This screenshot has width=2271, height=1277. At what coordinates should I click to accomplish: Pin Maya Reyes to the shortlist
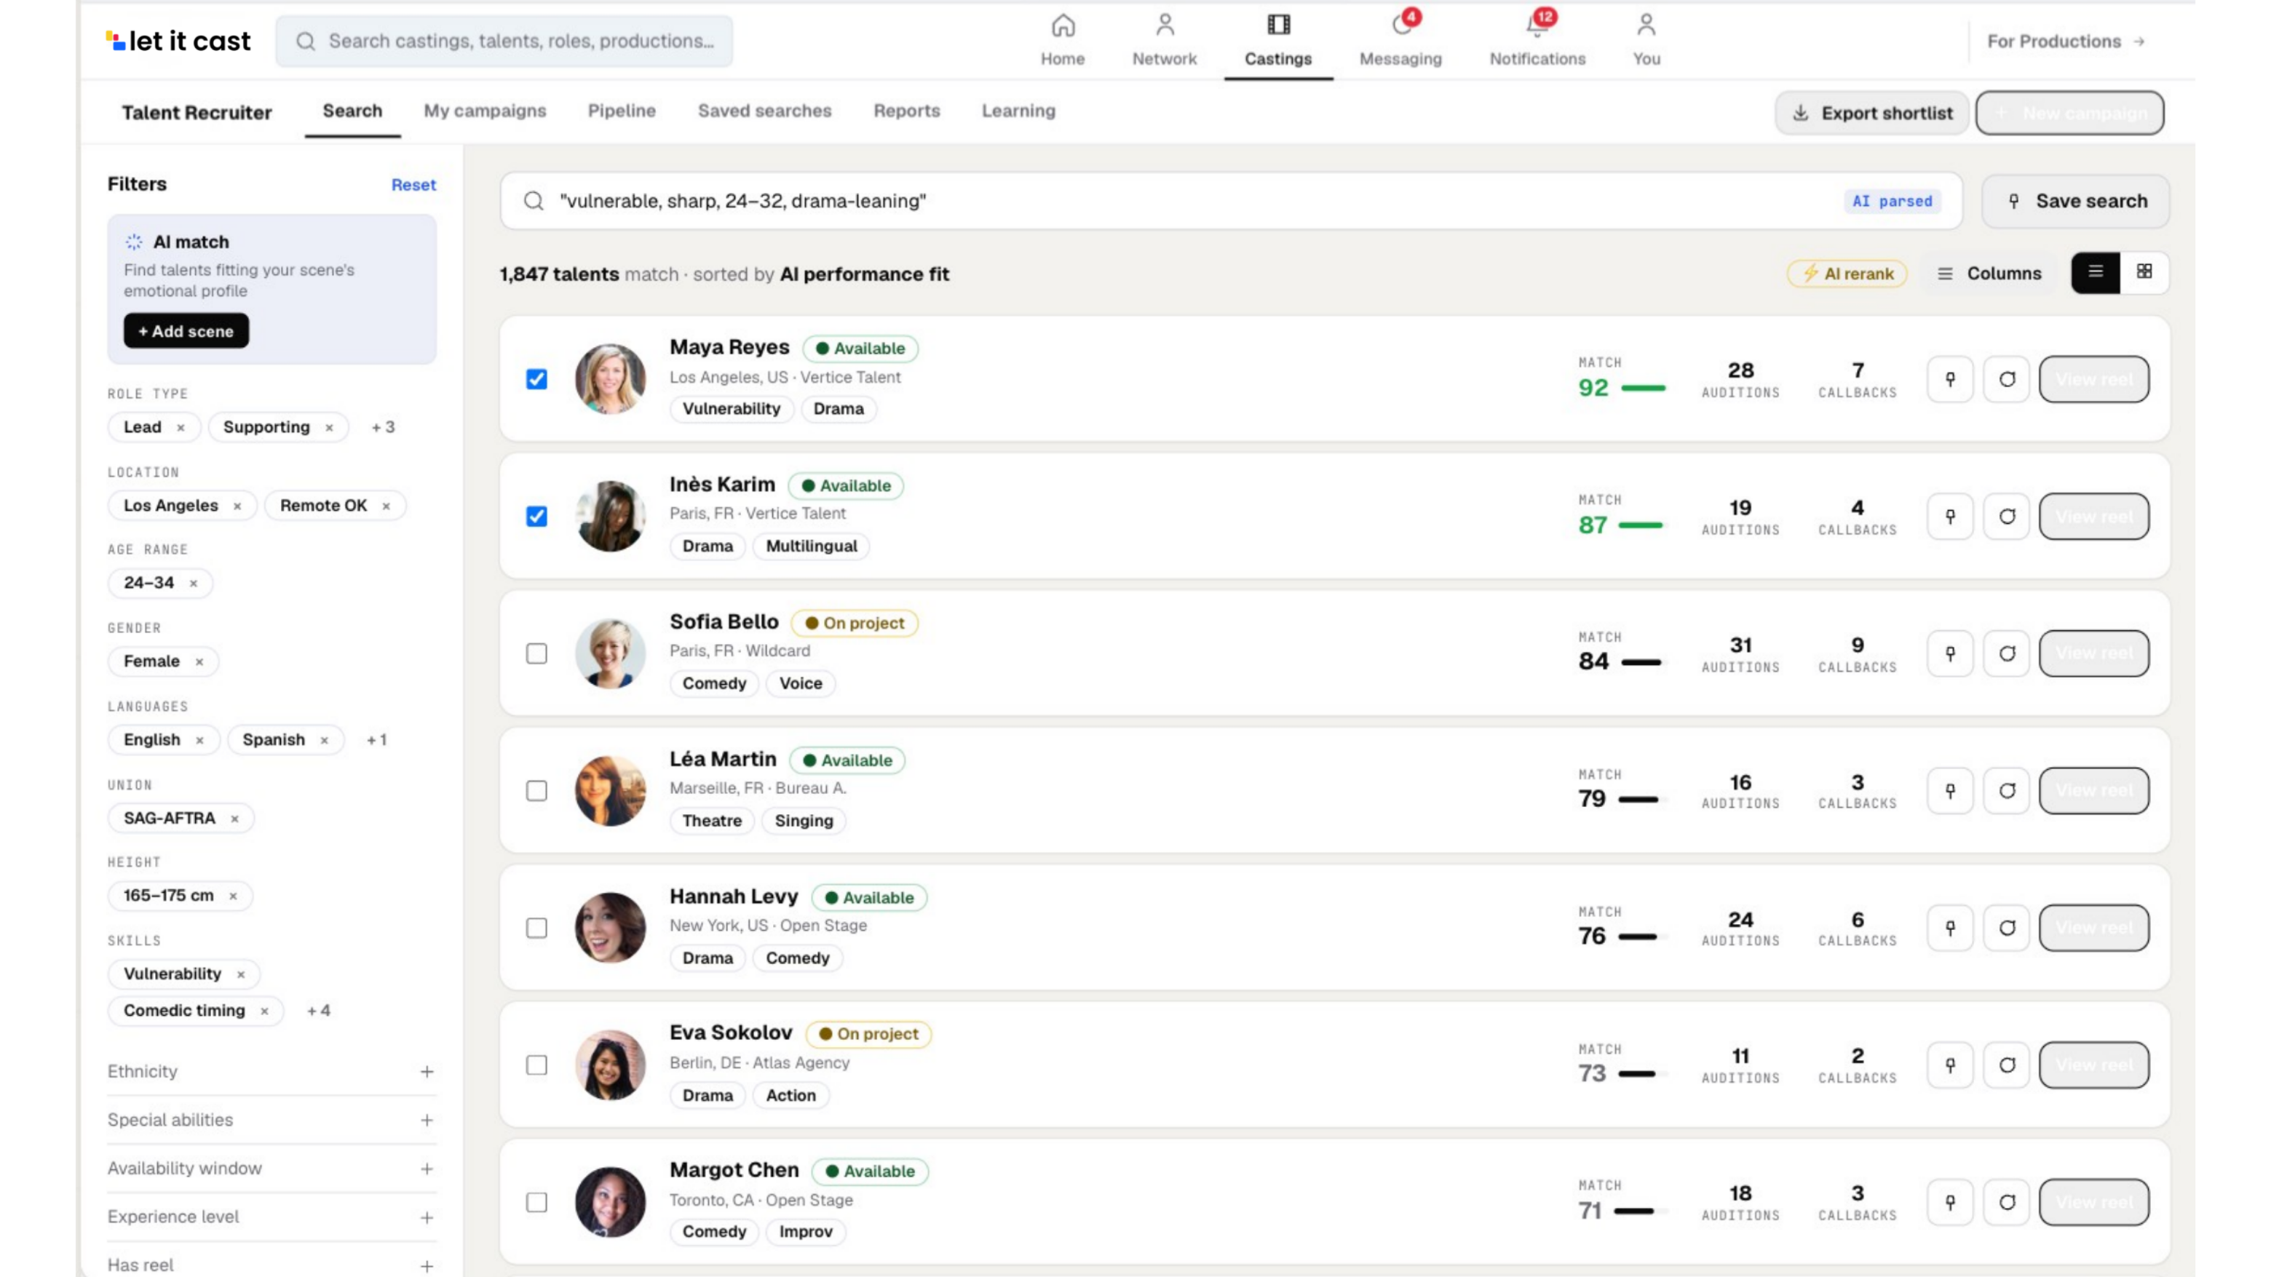1949,379
